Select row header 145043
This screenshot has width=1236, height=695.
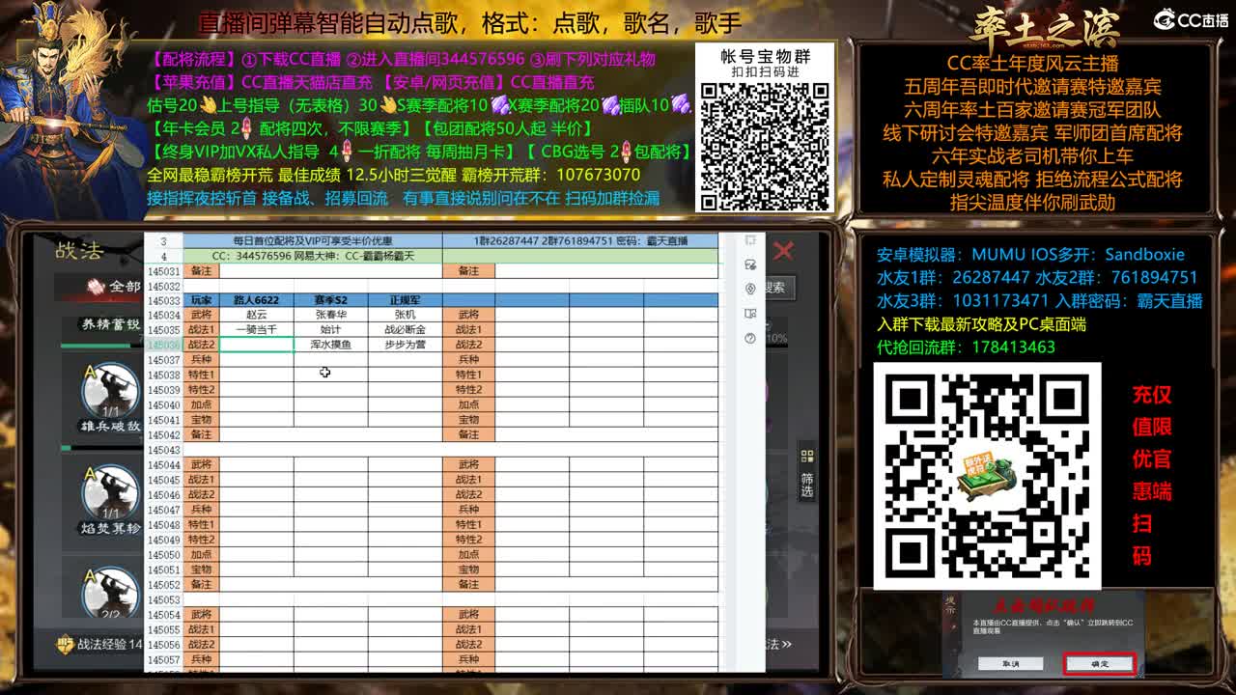pos(163,450)
